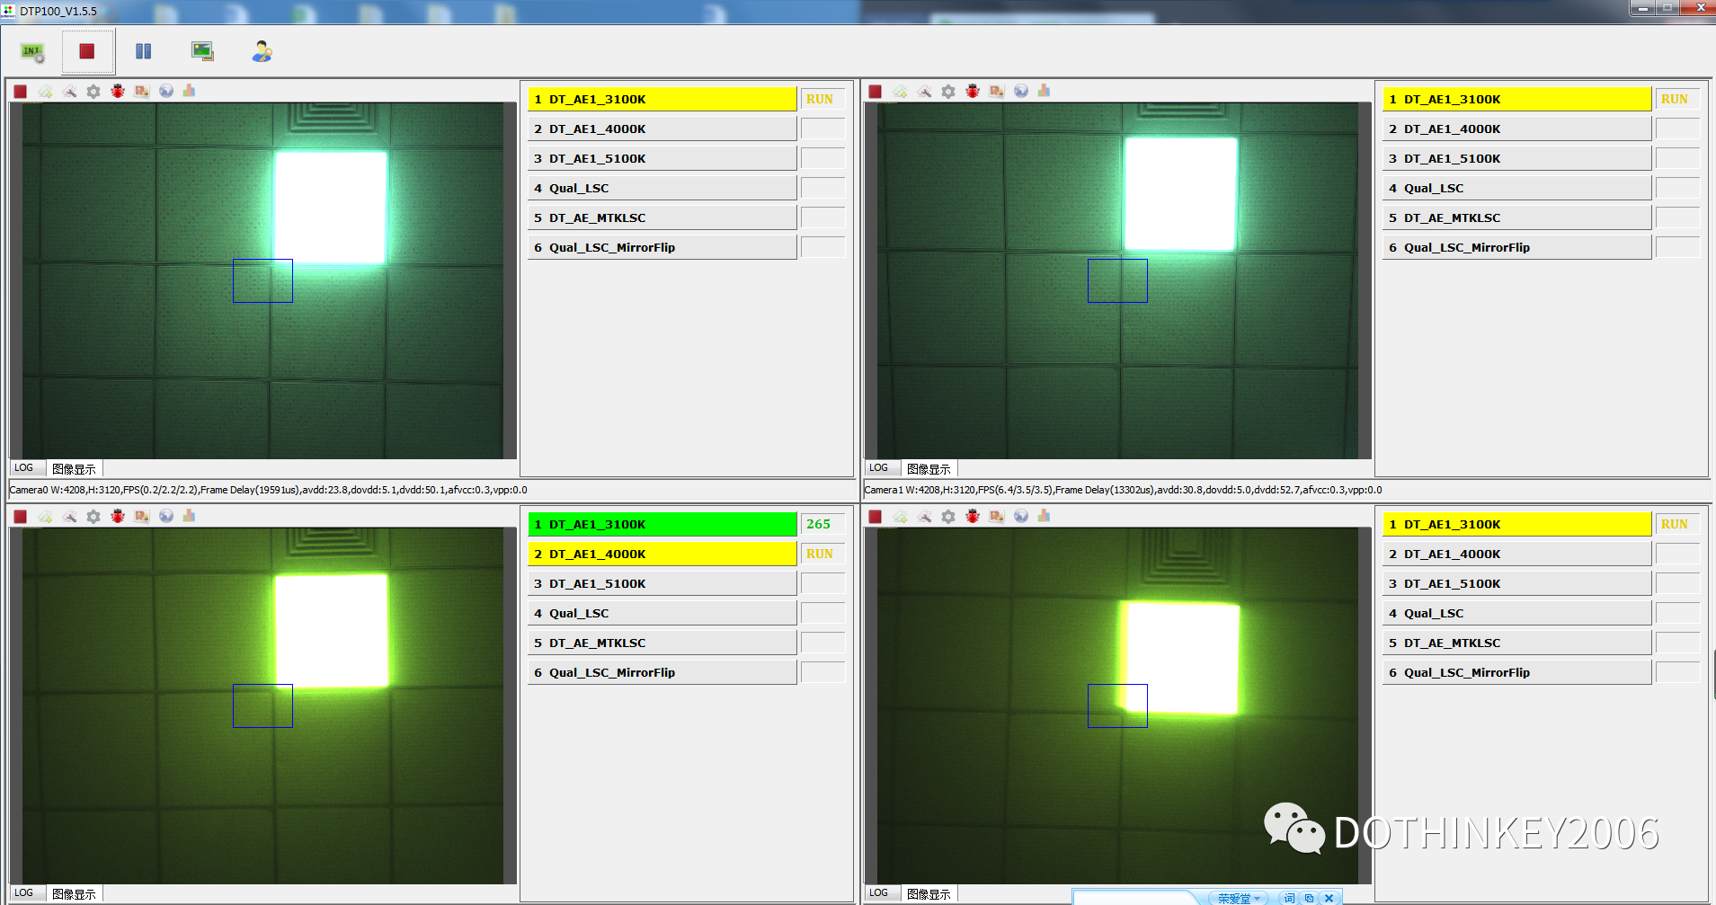The image size is (1716, 905).
Task: Select the green DT_AE1_3100K item in bottom-left list
Action: 662,525
